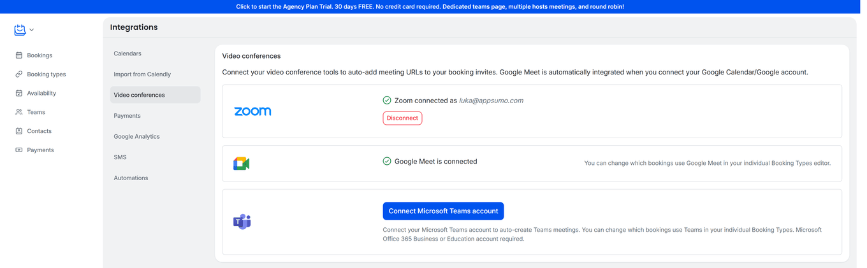
Task: Click the Payments card icon in the sidebar
Action: pos(19,150)
